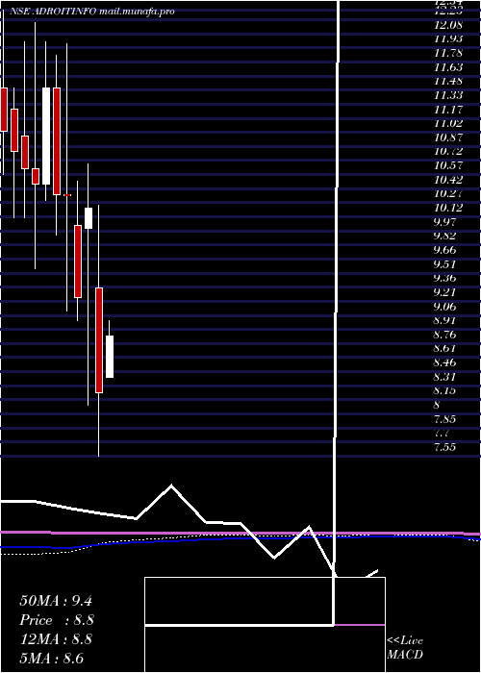
Task: Click the 9.82 price axis label
Action: coord(445,237)
